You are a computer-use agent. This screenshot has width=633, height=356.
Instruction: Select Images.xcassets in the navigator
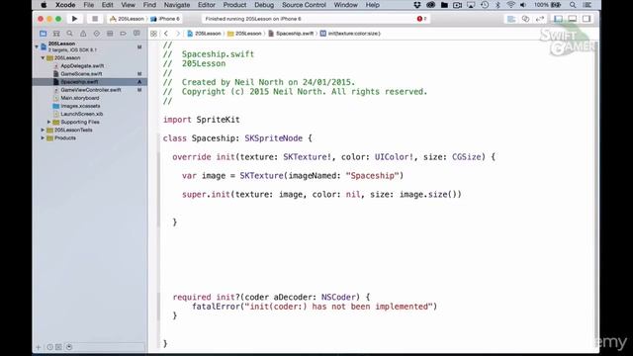(80, 106)
